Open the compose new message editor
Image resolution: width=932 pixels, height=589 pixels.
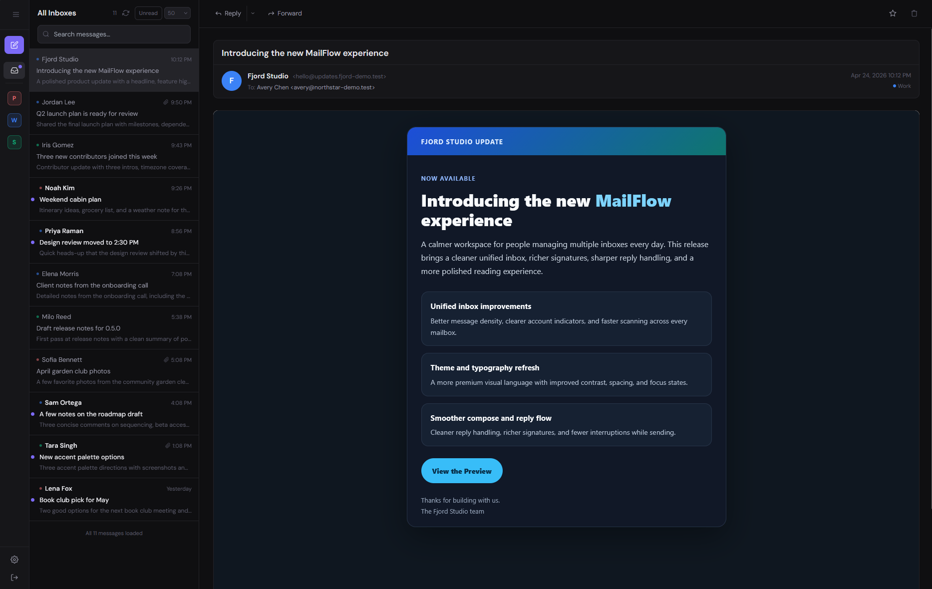[x=14, y=44]
